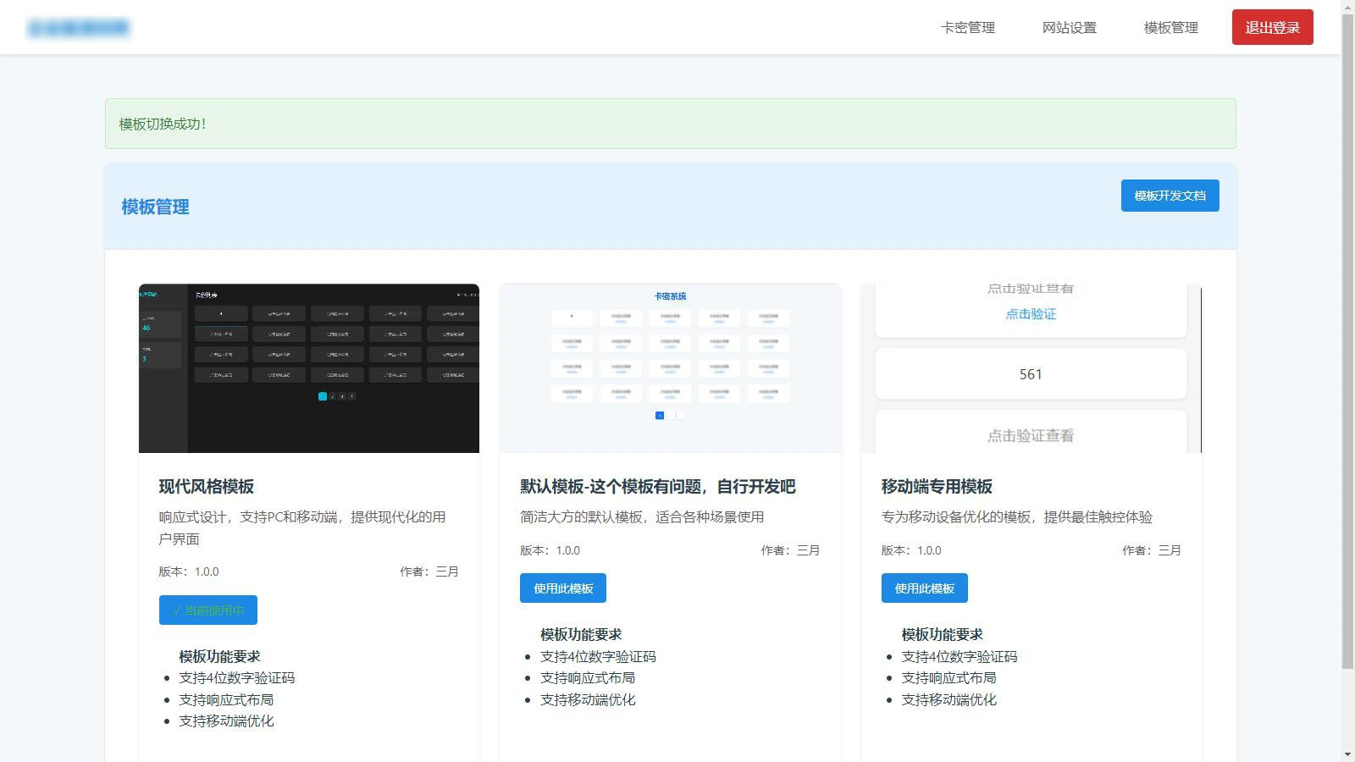Open the 默认模板 preview thumbnail
1355x762 pixels.
669,367
